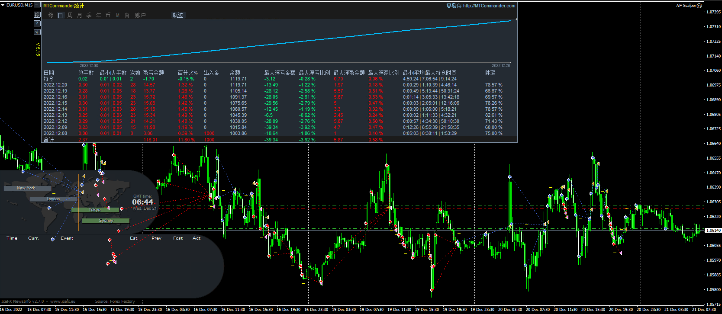
Task: Click the 78.57 % win rate for 2022.12.20
Action: point(494,85)
